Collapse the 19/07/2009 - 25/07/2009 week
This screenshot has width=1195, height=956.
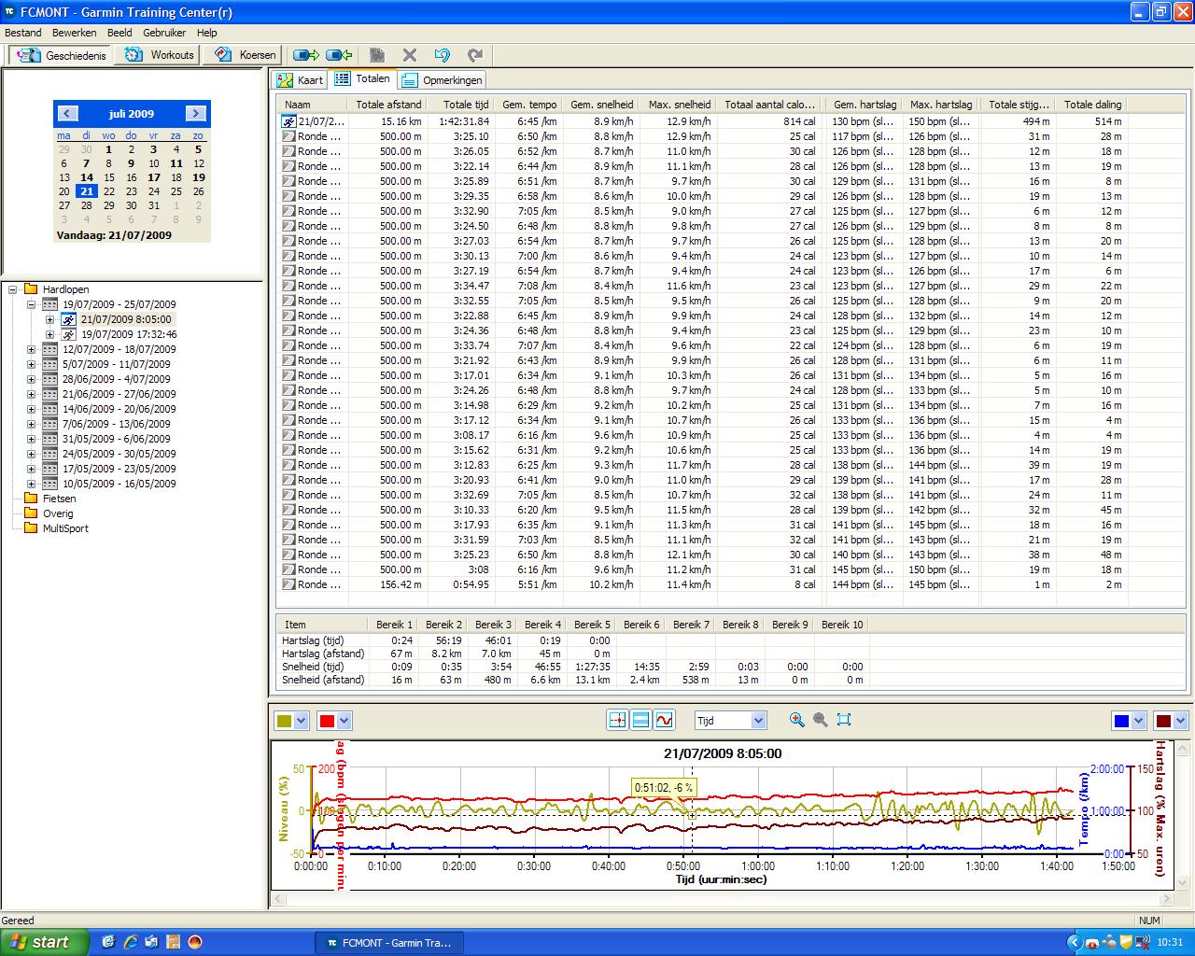[31, 304]
